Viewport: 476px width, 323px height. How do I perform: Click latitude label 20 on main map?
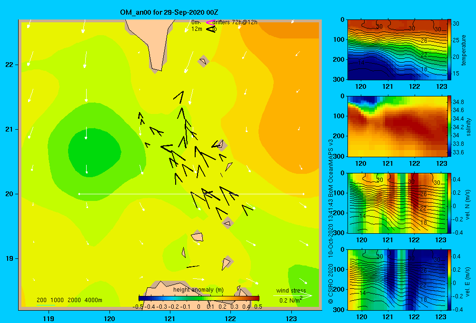[x=9, y=194]
